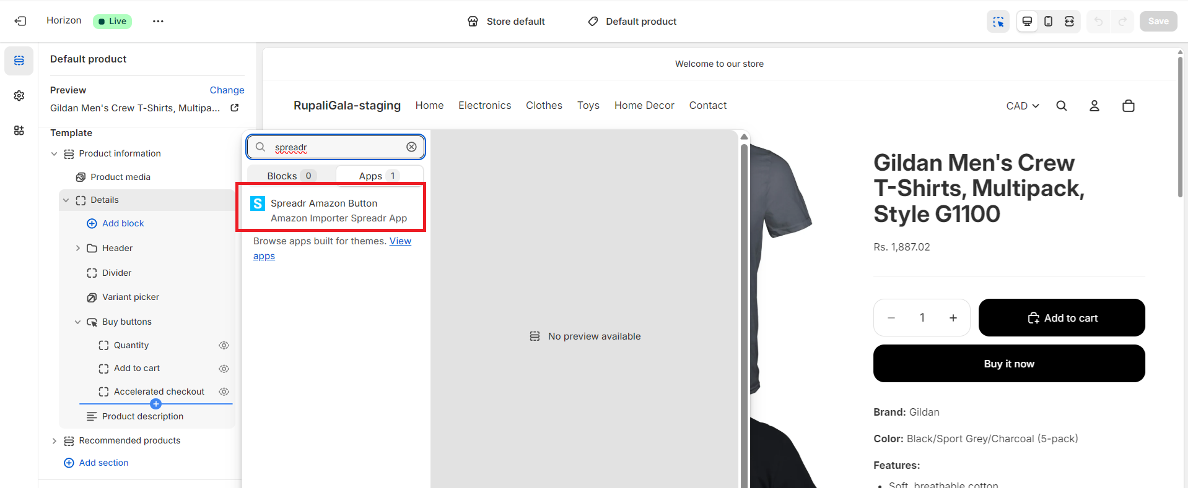The image size is (1188, 488).
Task: Switch to mobile preview view
Action: pyautogui.click(x=1048, y=22)
